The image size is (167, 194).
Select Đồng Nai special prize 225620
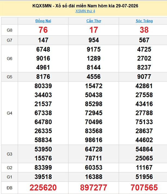coord(43,187)
